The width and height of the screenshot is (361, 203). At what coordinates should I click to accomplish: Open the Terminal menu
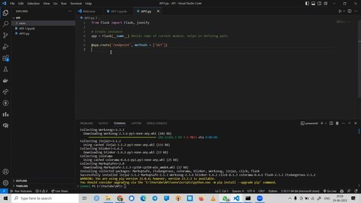[x=76, y=3]
